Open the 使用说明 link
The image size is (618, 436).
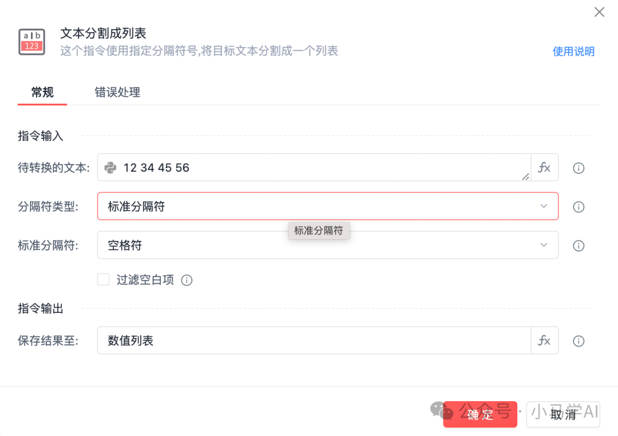click(x=573, y=51)
